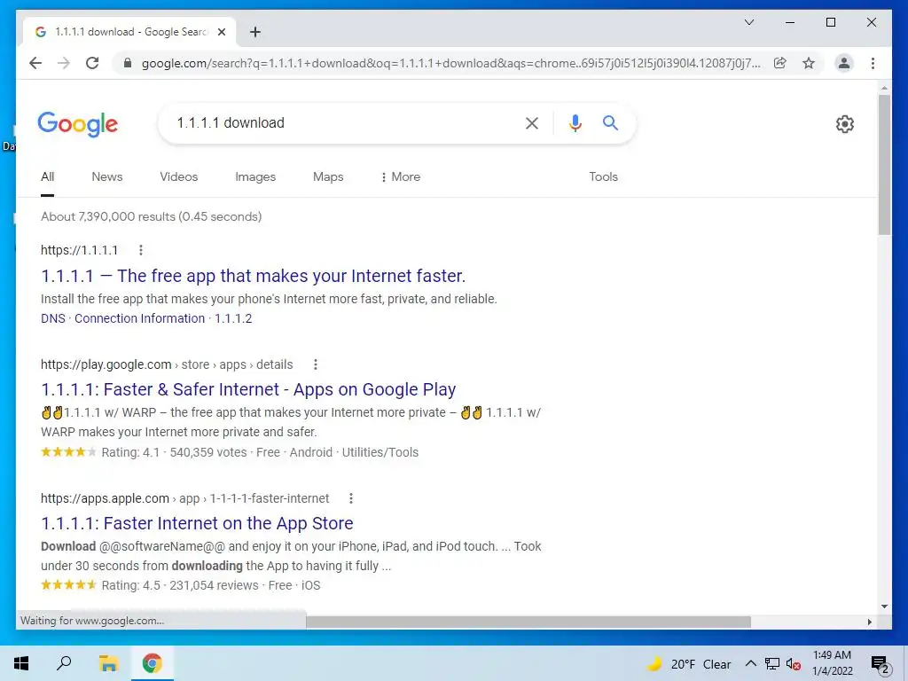The image size is (908, 681).
Task: Show hidden system tray icons
Action: [x=750, y=663]
